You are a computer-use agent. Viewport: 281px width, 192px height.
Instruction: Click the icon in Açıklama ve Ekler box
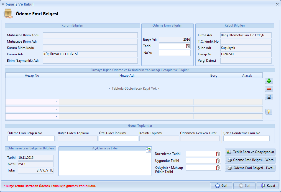click(x=148, y=150)
